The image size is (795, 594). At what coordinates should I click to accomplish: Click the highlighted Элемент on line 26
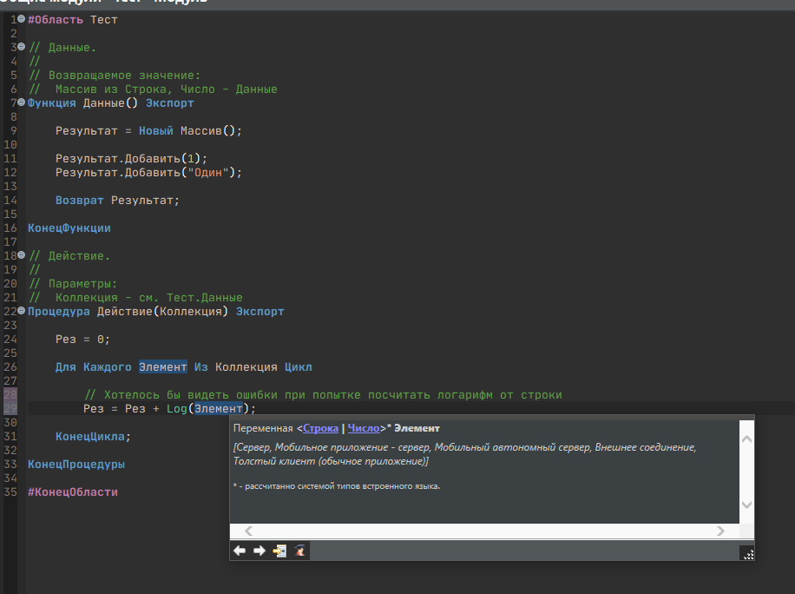pyautogui.click(x=163, y=367)
